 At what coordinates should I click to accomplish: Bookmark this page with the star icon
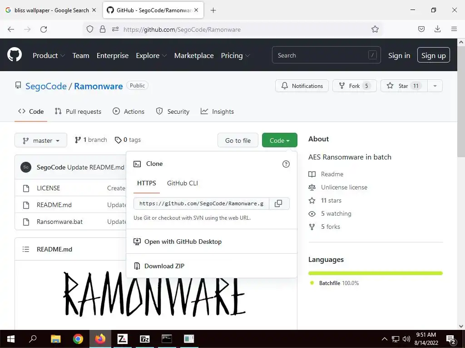[x=375, y=29]
